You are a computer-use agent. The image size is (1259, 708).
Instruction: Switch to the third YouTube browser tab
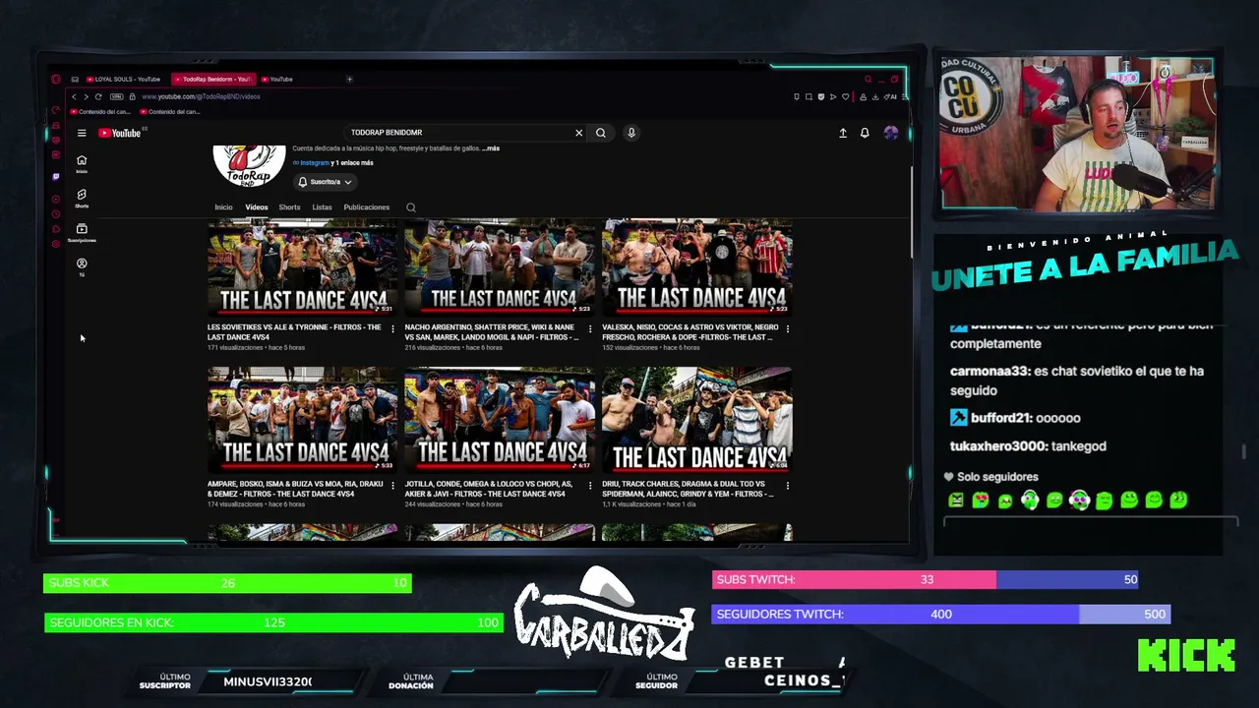tap(277, 79)
